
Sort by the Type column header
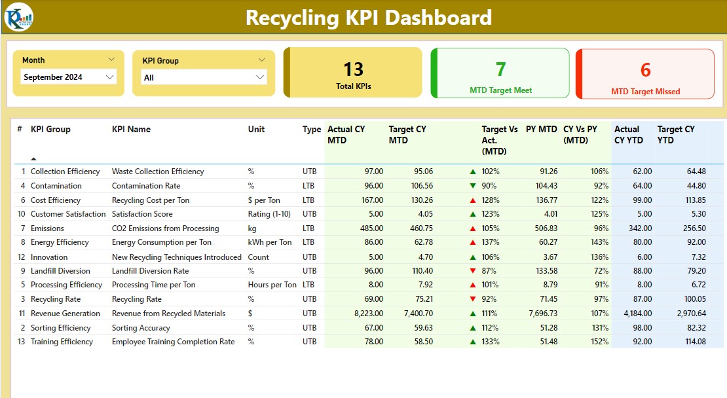point(312,129)
